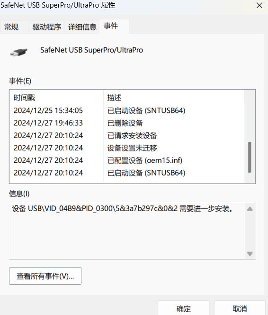Select the last 已启动设备 (SNTUSB64) event
Viewport: 268px width, 315px height.
click(x=127, y=173)
